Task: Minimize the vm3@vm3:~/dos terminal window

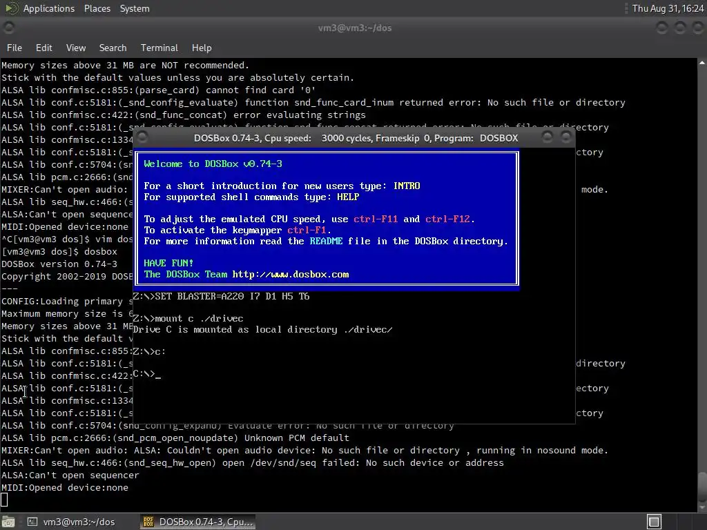Action: click(662, 28)
